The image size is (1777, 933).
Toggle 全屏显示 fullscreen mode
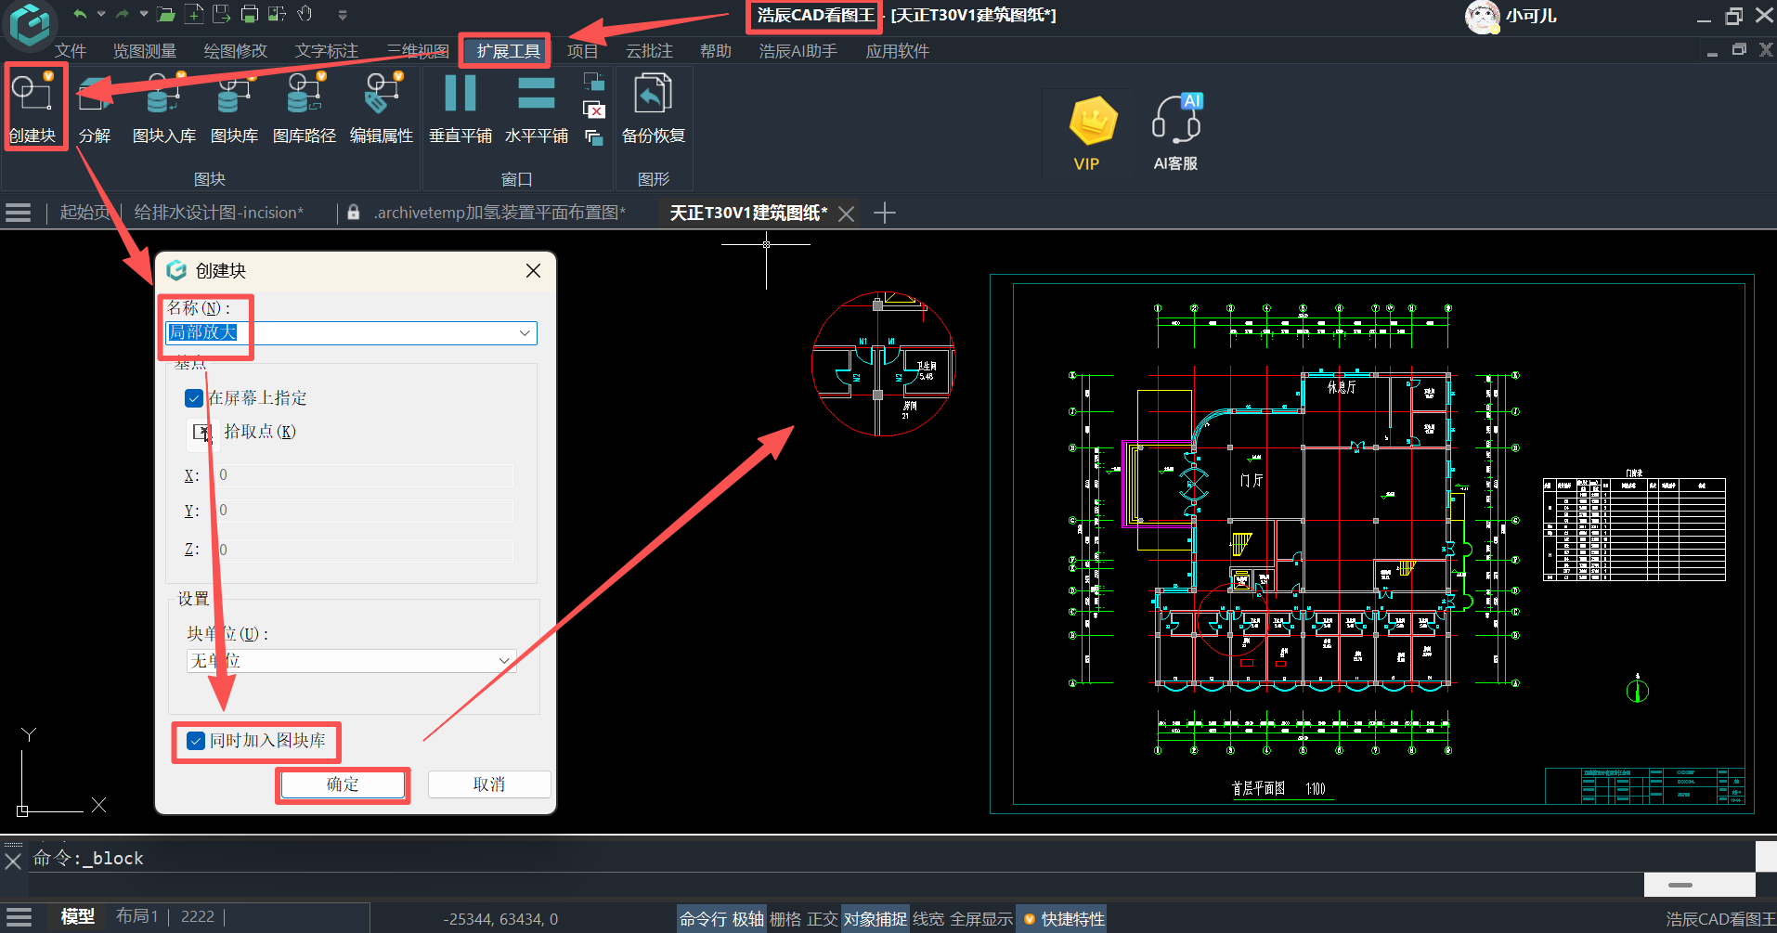tap(981, 918)
